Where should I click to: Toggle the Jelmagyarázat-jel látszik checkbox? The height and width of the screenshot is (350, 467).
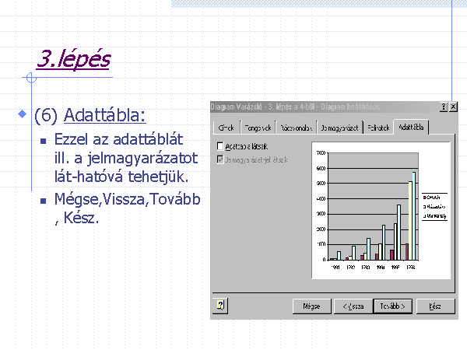pyautogui.click(x=220, y=159)
